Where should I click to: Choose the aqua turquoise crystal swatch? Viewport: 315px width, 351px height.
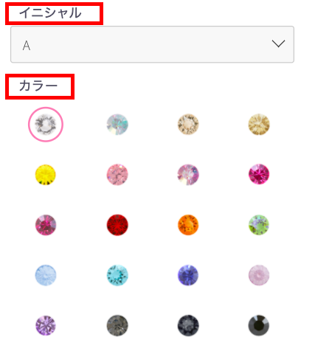pyautogui.click(x=117, y=275)
